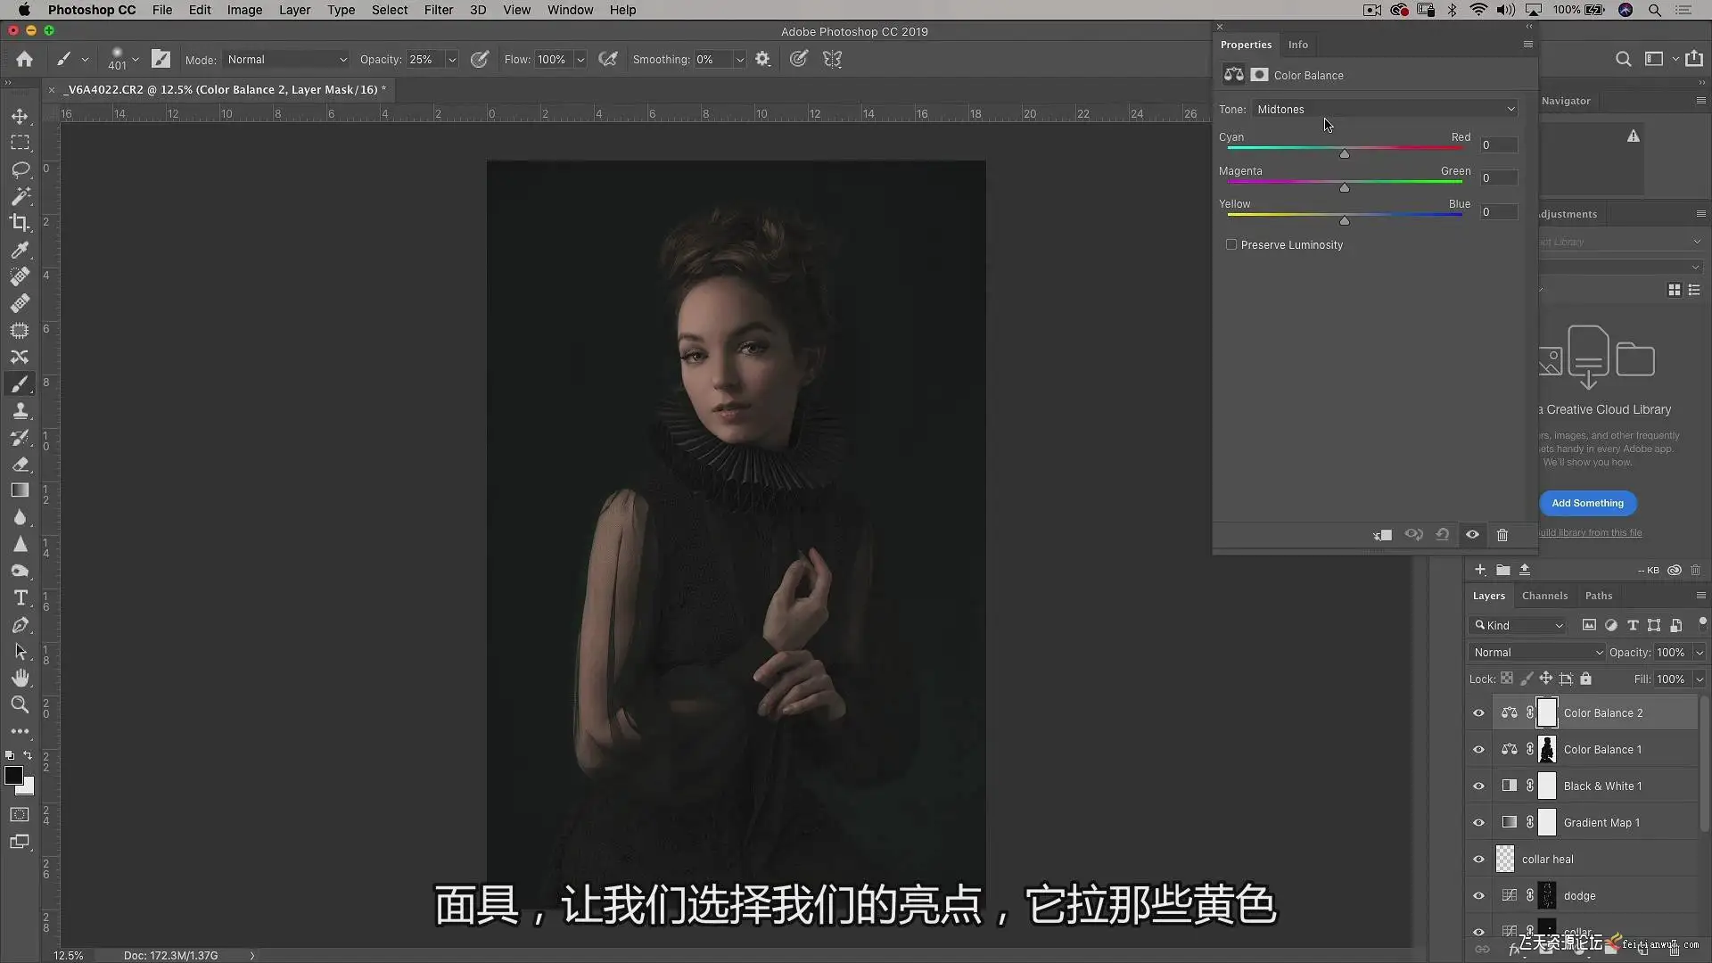Viewport: 1712px width, 963px height.
Task: Reset adjustment to defaults in Properties
Action: click(x=1442, y=535)
